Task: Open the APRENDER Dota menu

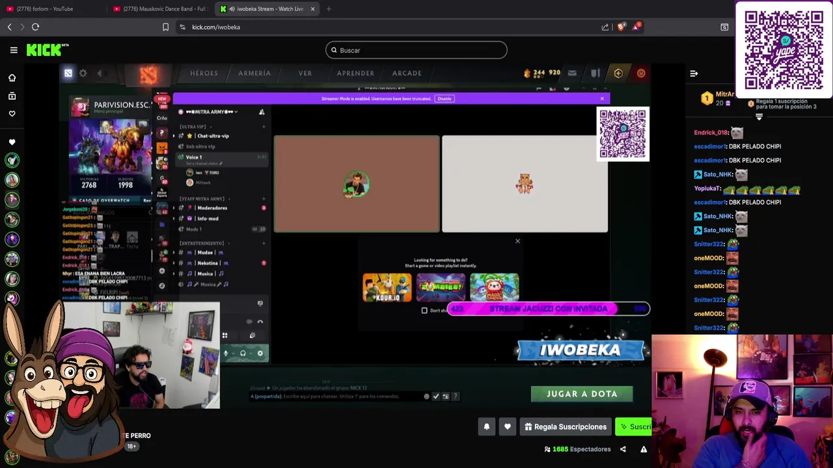Action: (355, 73)
